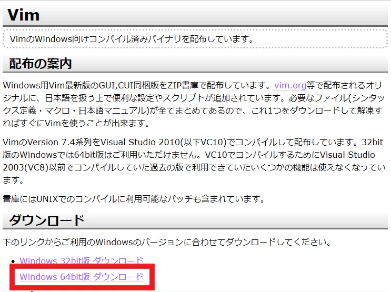Open the vim.org hyperlink
Image resolution: width=391 pixels, height=292 pixels.
[290, 86]
